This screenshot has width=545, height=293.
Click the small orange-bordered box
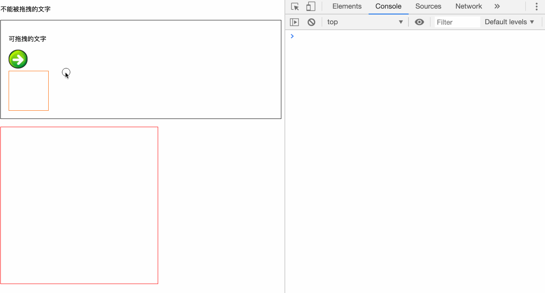coord(29,91)
